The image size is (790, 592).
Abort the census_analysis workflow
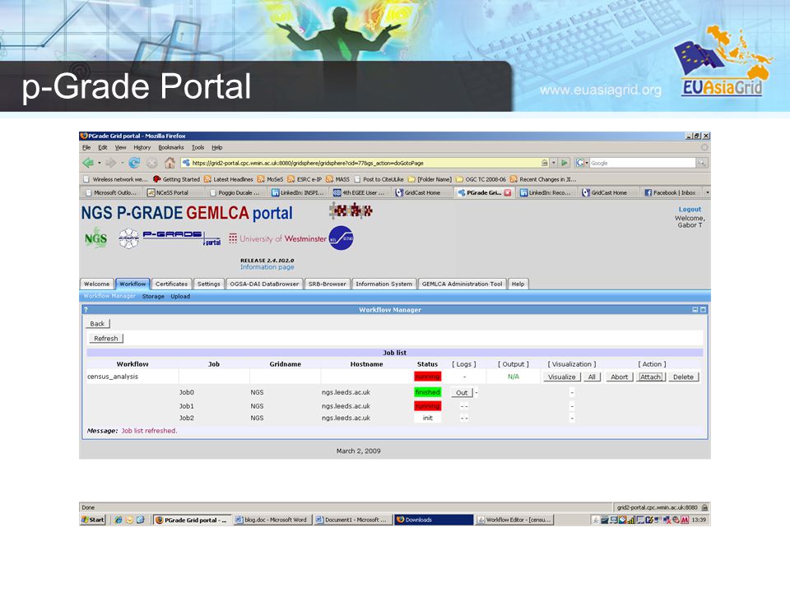(x=619, y=377)
